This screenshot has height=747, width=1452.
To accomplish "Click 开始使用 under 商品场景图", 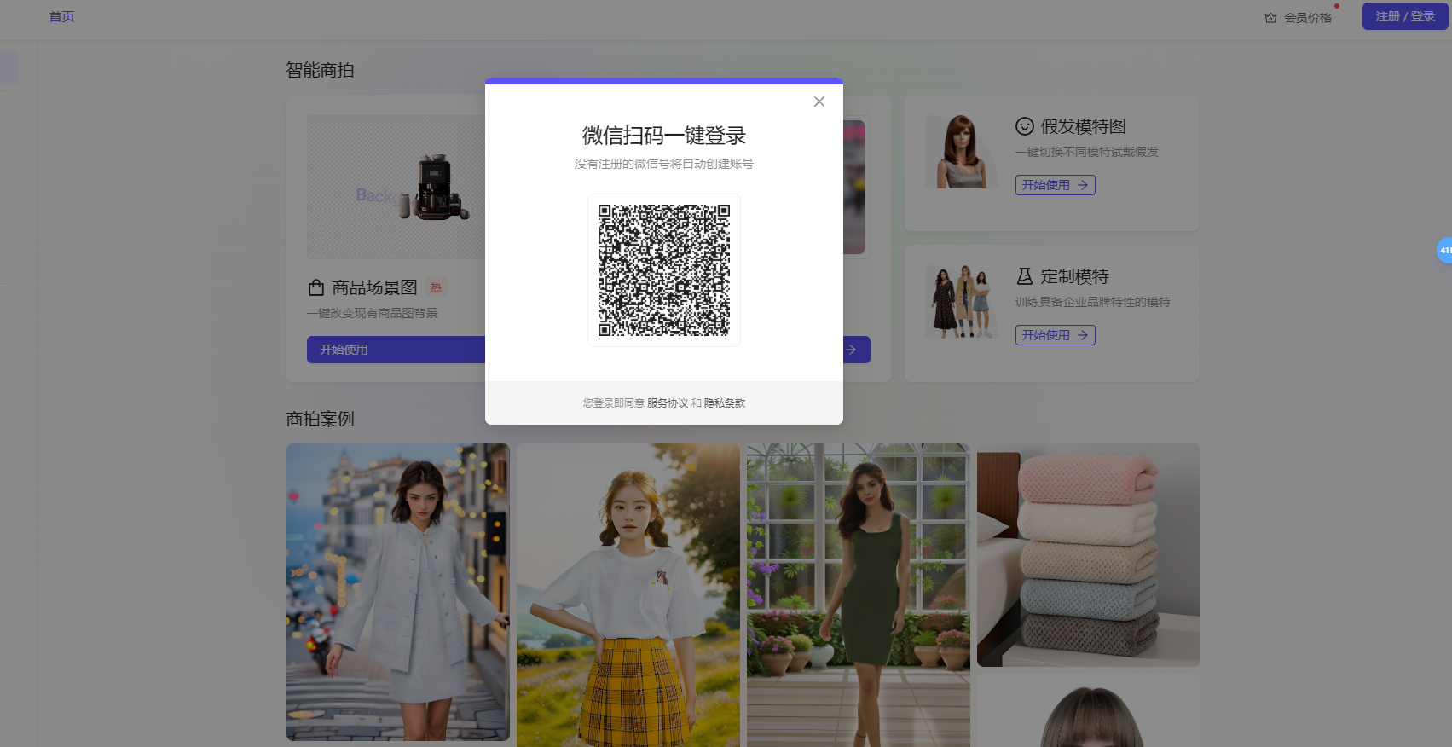I will click(396, 350).
